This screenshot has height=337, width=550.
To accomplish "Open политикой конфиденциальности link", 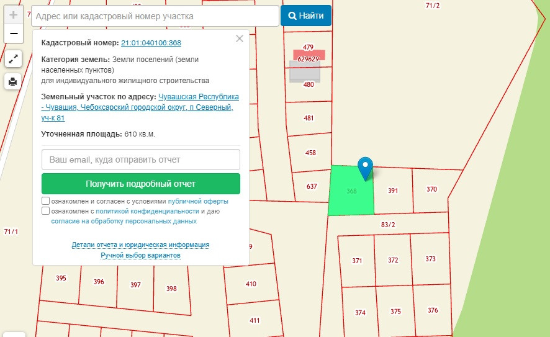I will [147, 211].
